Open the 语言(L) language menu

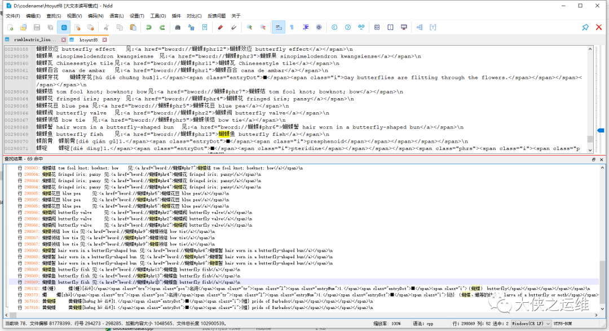(117, 16)
